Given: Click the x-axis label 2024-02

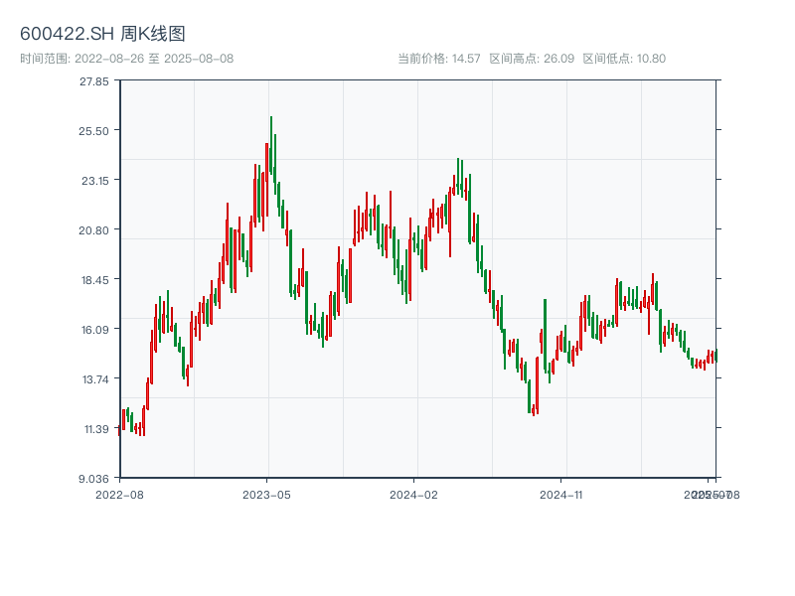Looking at the screenshot, I should tap(413, 495).
